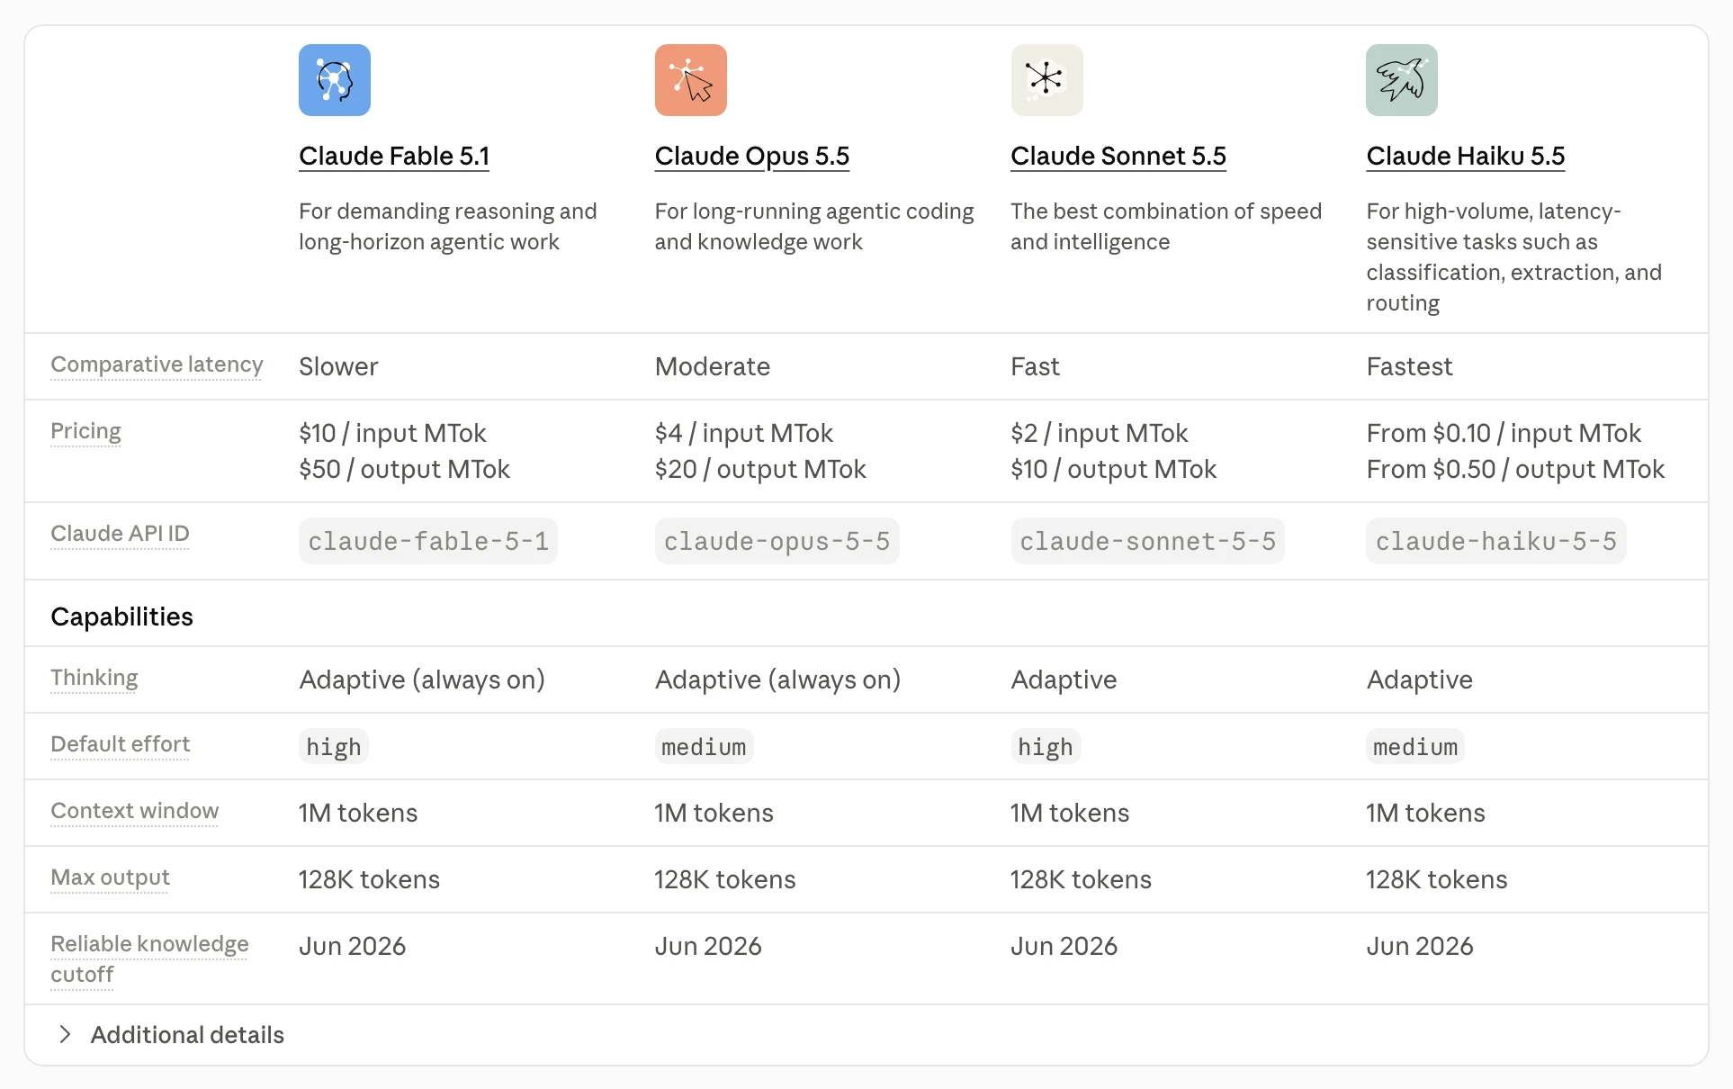The width and height of the screenshot is (1733, 1089).
Task: Click the Haiku medium default effort badge
Action: [1414, 747]
